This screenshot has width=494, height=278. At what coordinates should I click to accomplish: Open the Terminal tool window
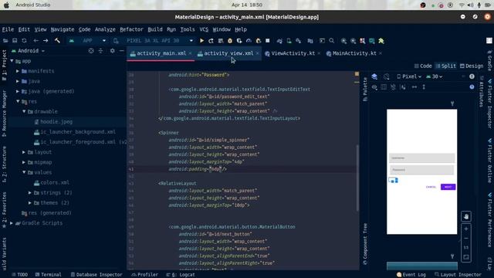tap(48, 275)
